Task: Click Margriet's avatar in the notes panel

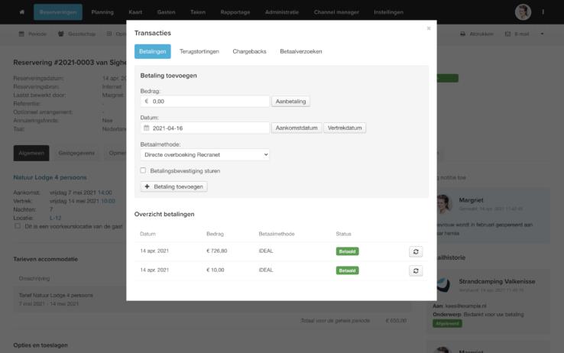Action: [x=444, y=203]
